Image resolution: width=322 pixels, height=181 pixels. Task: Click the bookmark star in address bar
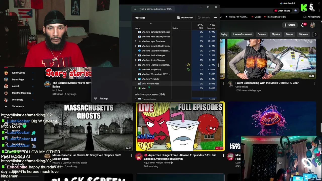pos(295,11)
